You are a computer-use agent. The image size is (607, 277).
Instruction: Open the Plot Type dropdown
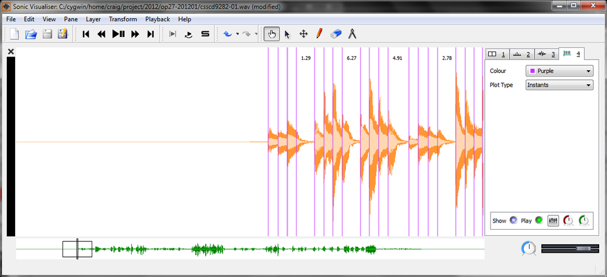[x=559, y=85]
